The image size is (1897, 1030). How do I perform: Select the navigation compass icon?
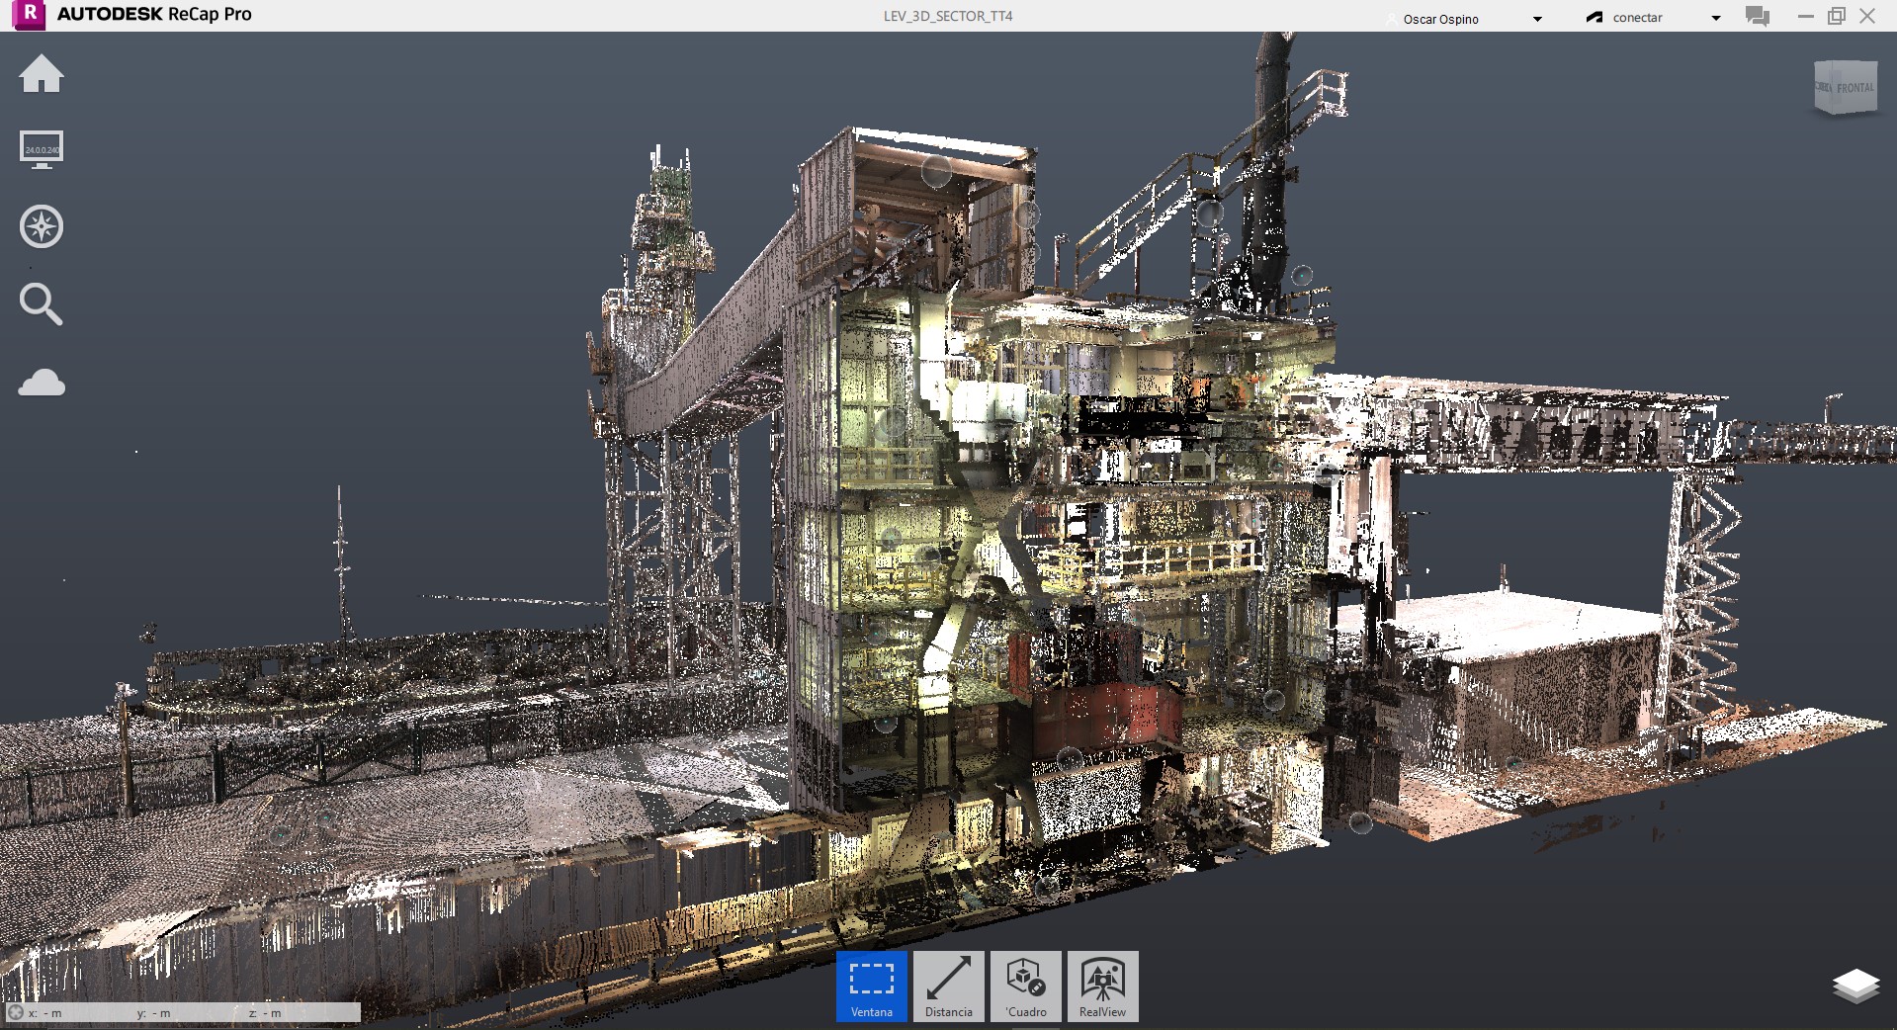click(x=42, y=226)
